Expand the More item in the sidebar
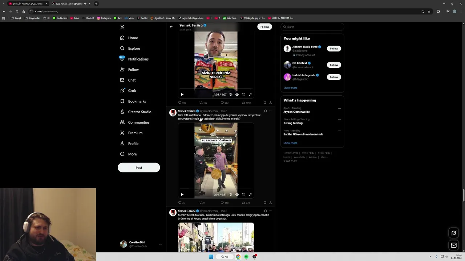This screenshot has height=261, width=465. click(x=128, y=154)
